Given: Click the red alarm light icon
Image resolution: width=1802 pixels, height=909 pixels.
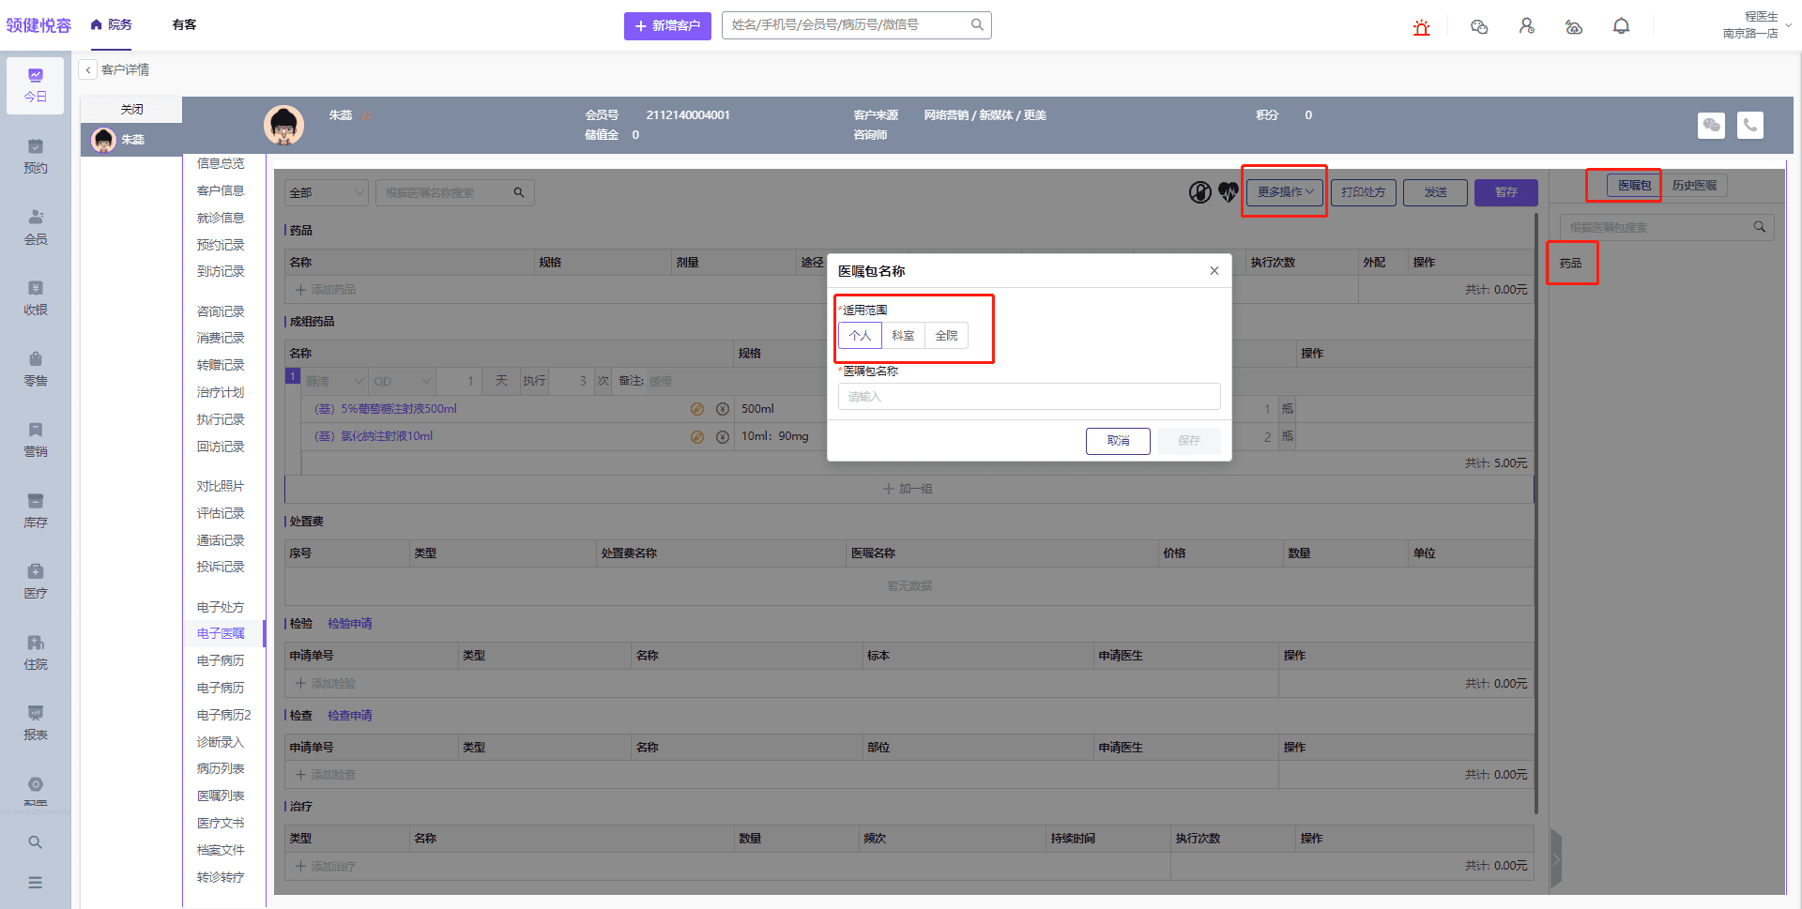Looking at the screenshot, I should 1421,27.
